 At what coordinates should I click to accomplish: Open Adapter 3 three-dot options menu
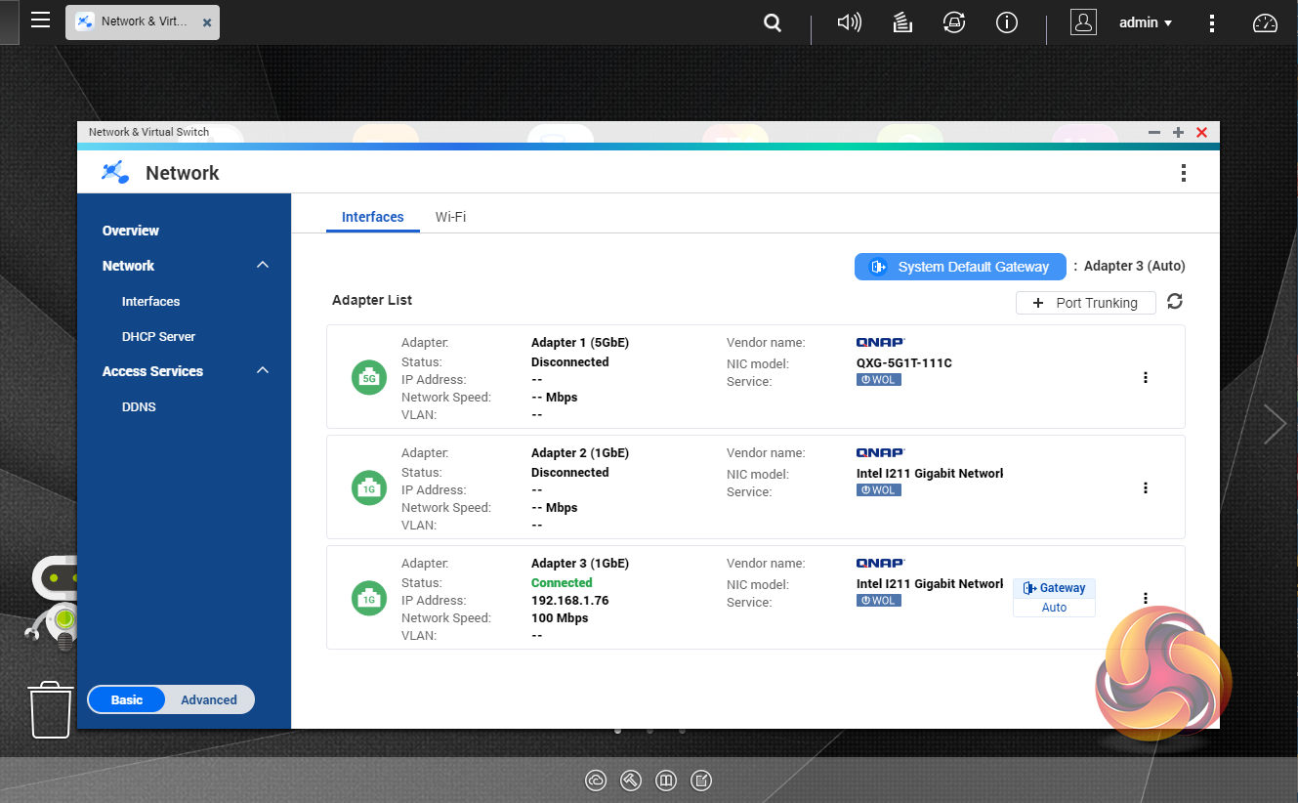tap(1146, 598)
